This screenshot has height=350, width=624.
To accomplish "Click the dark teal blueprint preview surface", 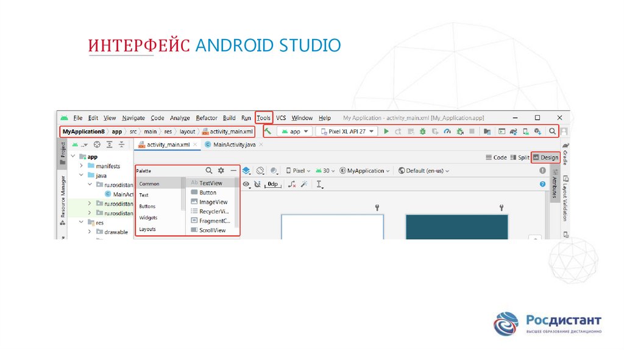I will [456, 226].
